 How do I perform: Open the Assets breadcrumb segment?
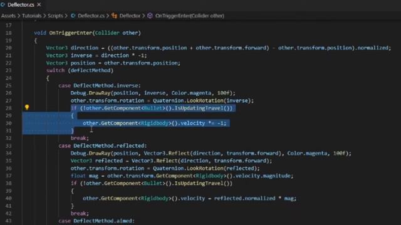pos(8,16)
